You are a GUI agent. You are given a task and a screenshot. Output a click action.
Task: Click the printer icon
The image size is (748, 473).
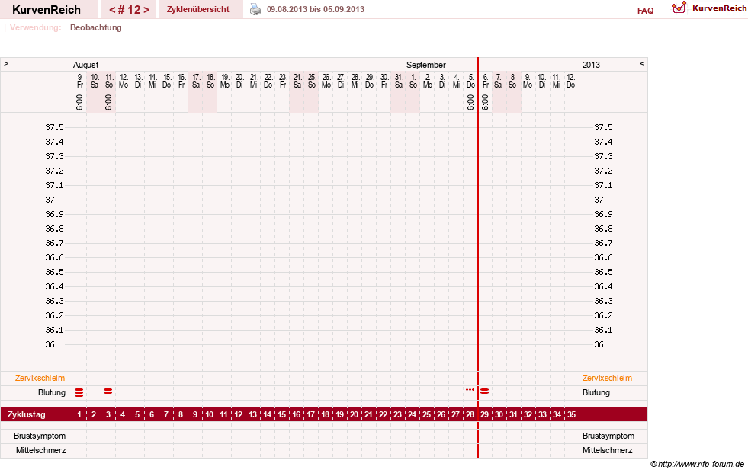click(255, 9)
